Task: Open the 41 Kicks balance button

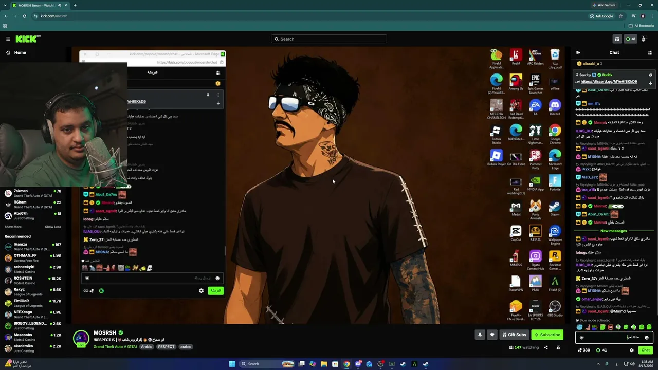Action: (x=630, y=39)
